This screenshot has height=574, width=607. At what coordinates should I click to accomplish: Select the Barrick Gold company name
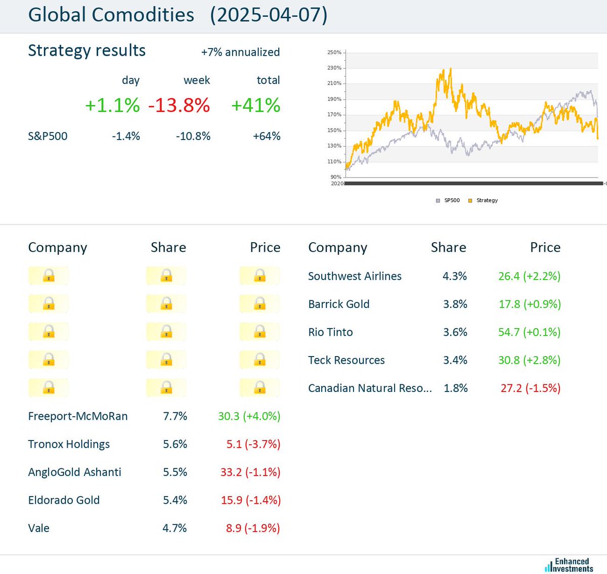click(x=339, y=304)
